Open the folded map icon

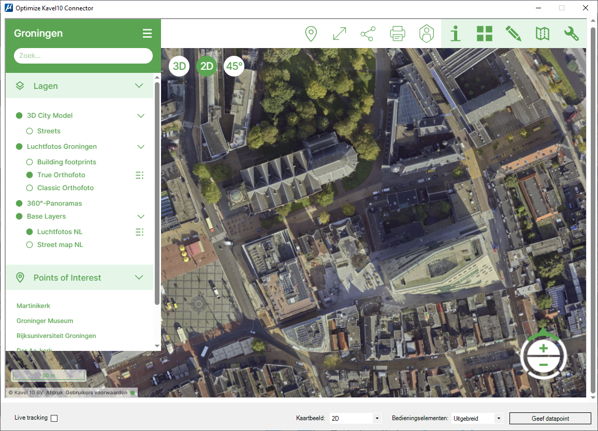(x=542, y=34)
